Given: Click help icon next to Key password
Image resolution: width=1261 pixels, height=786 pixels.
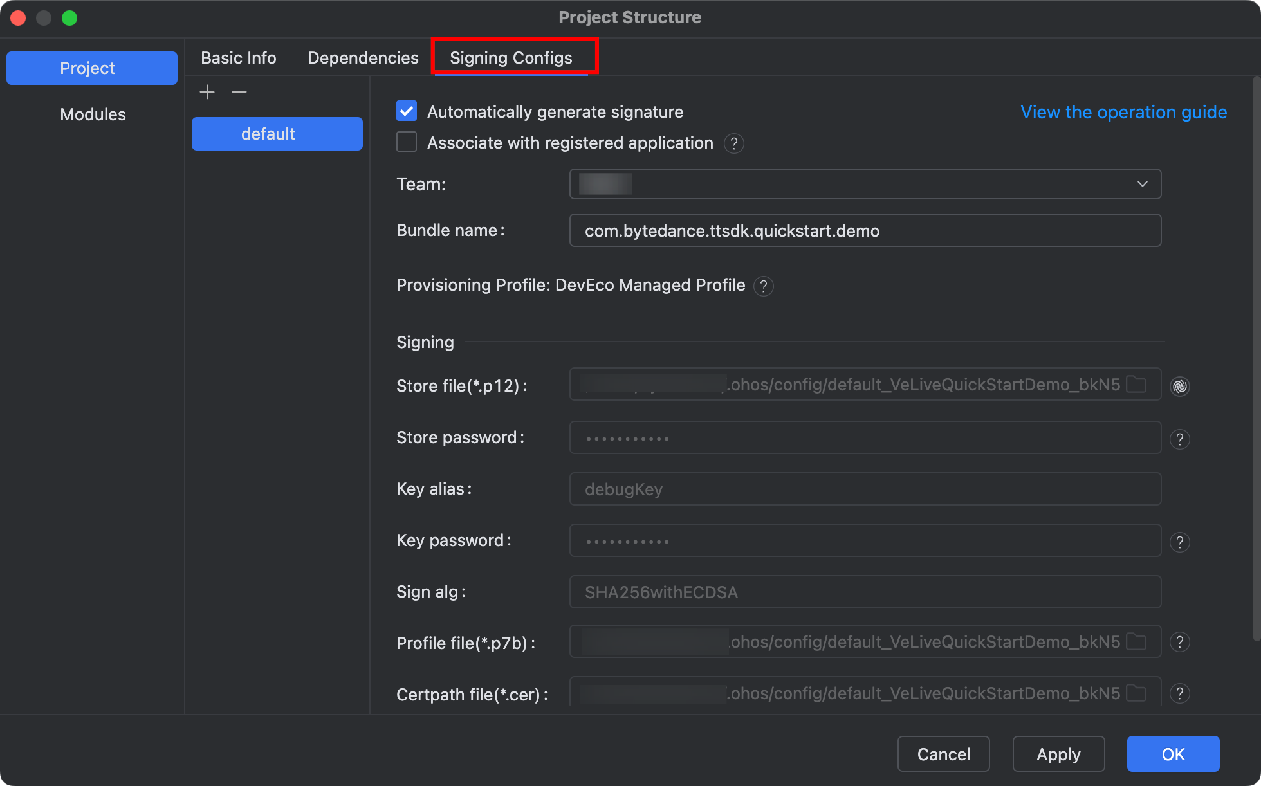Looking at the screenshot, I should [1179, 542].
